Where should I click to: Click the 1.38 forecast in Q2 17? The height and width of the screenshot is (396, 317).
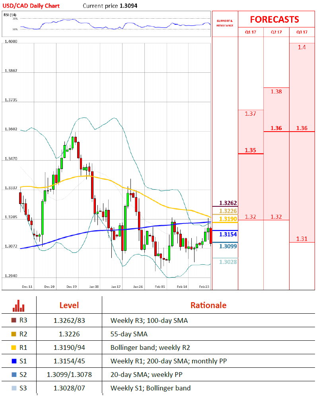pyautogui.click(x=276, y=91)
